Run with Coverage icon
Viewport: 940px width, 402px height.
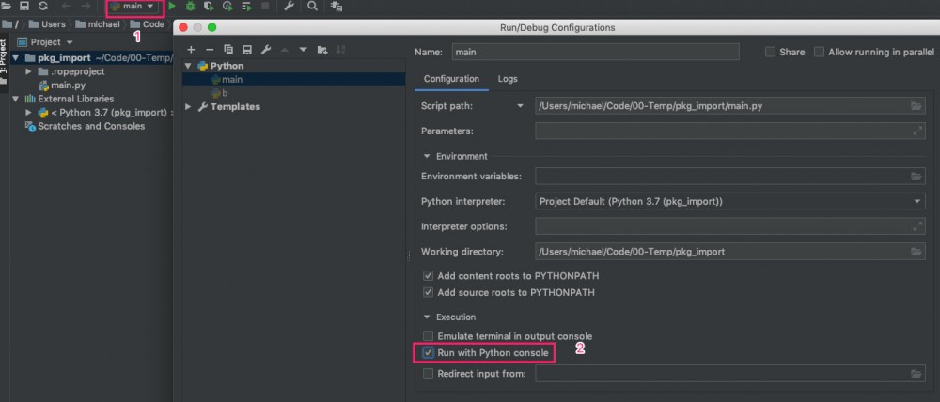coord(209,6)
